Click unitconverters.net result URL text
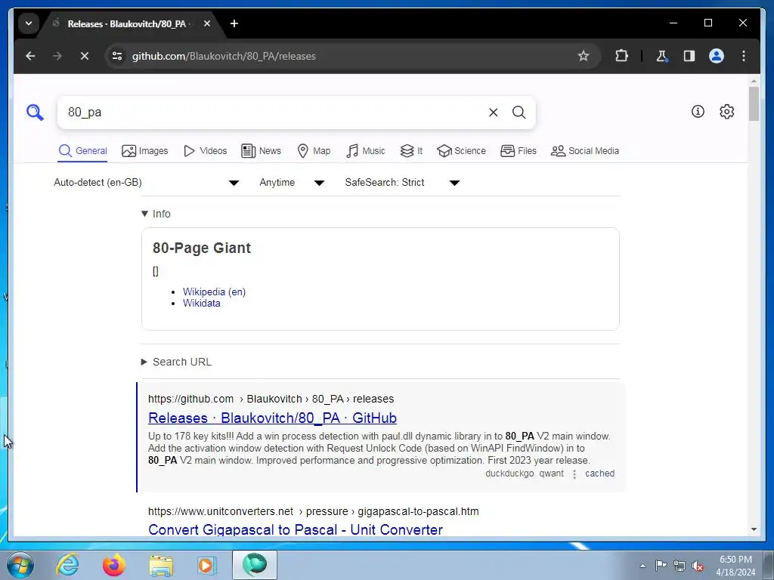Screen dimensions: 774x580 (x=314, y=511)
